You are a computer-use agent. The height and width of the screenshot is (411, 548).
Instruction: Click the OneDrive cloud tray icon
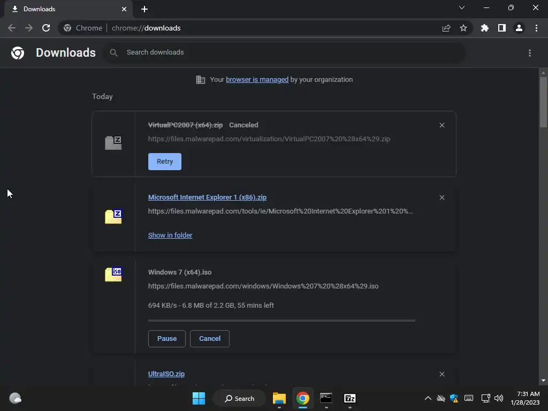(x=441, y=398)
